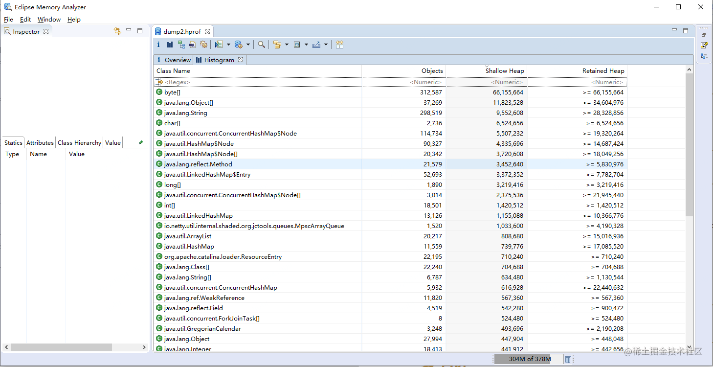Screen dimensions: 713x367
Task: Expand the Expert System Test report dropdown arrow
Action: coord(228,45)
